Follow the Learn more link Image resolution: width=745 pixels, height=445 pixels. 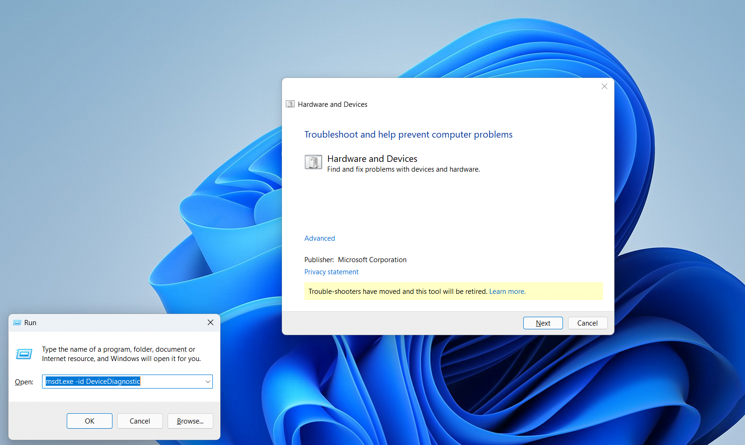point(507,292)
